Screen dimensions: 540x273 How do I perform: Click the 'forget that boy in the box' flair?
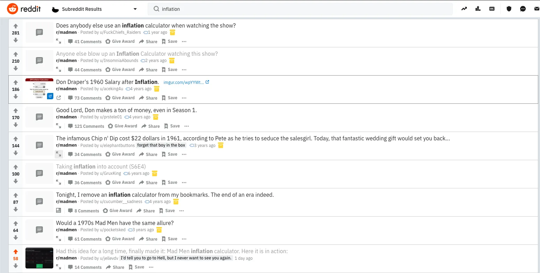click(x=161, y=145)
